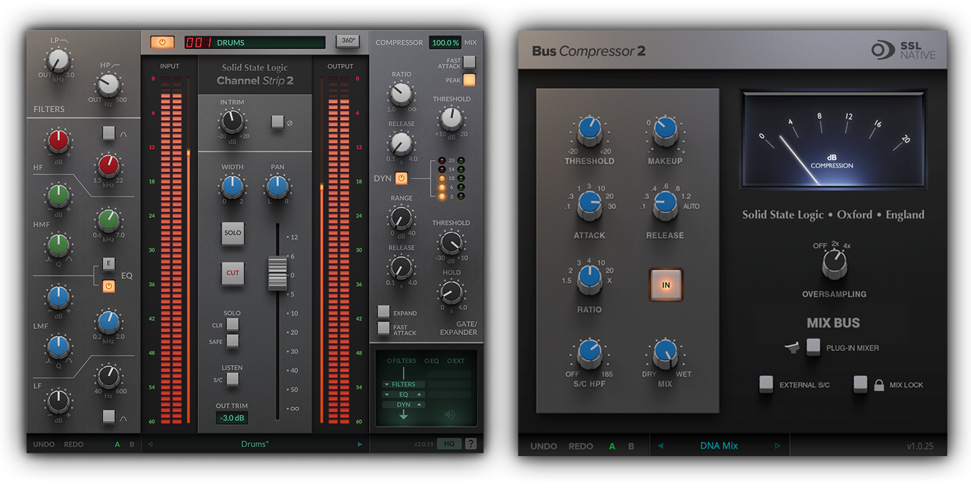Enable the Mix Lock switch

(x=860, y=384)
